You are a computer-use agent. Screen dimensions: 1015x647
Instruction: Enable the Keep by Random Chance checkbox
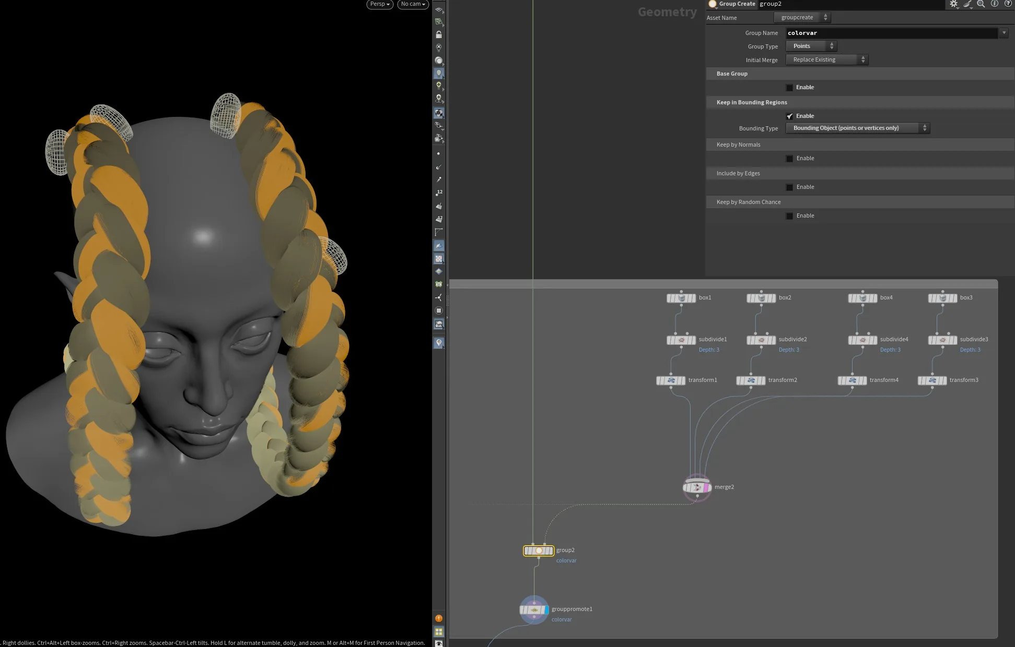coord(789,216)
